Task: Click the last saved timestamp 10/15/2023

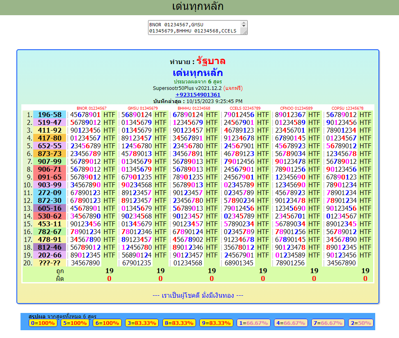Action: pyautogui.click(x=214, y=101)
